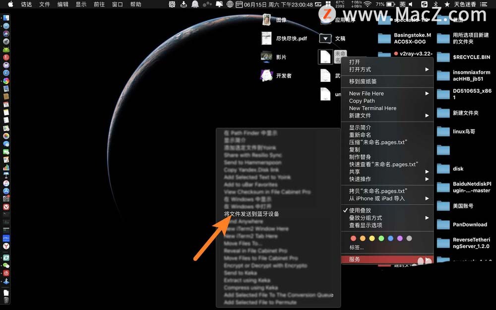Screen dimensions: 496x310
Task: Expand the 快速操作 submenu
Action: [387, 179]
